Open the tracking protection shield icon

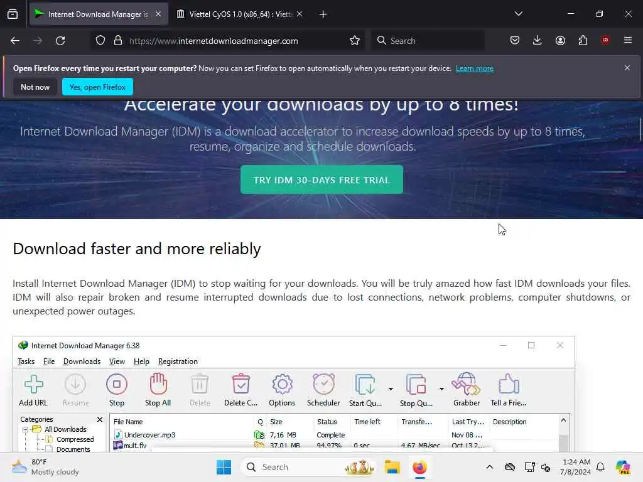click(x=100, y=41)
